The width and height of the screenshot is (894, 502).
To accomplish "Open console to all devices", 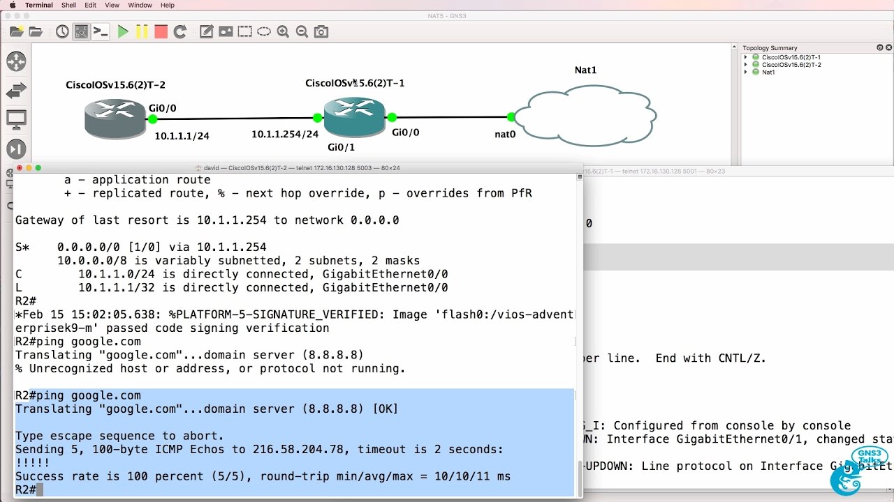I will 101,31.
